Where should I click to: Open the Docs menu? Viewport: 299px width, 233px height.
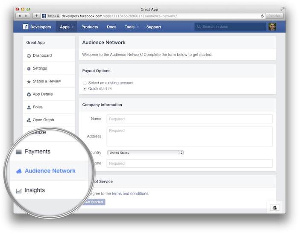[x=111, y=27]
